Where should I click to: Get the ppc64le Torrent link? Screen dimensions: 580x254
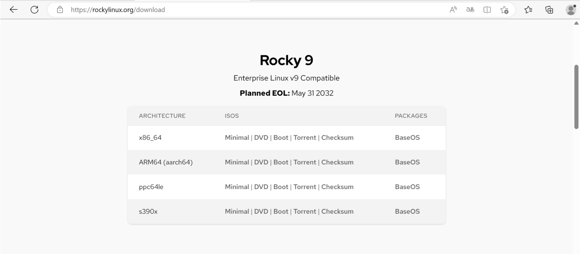point(305,187)
